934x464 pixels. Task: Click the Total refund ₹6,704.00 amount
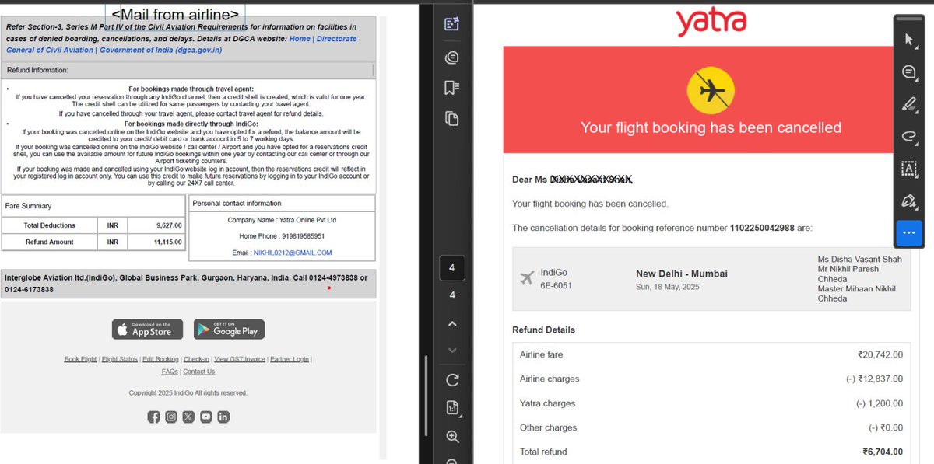[x=883, y=452]
